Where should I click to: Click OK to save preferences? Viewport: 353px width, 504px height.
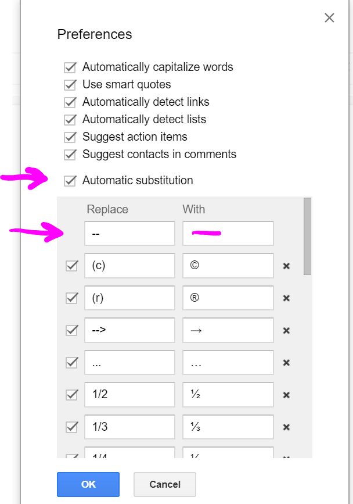(88, 484)
